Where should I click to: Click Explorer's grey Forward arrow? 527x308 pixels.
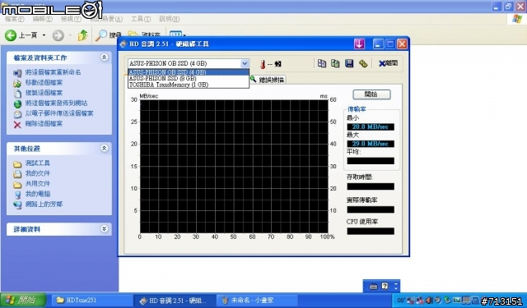[58, 35]
